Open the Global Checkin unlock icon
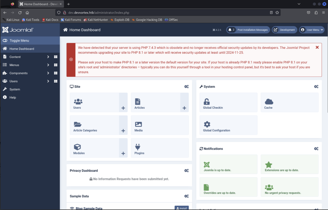The image size is (328, 210). click(x=207, y=102)
